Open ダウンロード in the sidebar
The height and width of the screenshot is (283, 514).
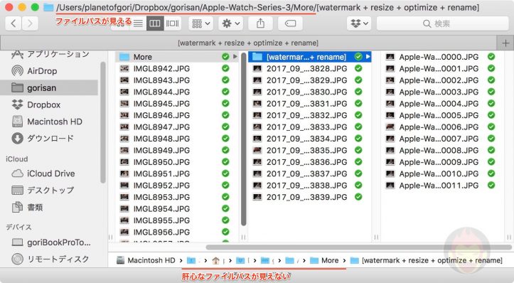[x=49, y=139]
